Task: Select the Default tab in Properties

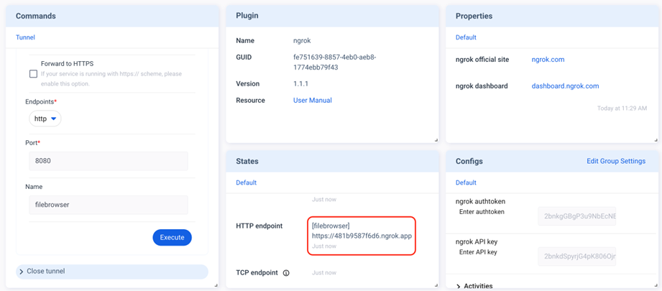Action: tap(466, 37)
